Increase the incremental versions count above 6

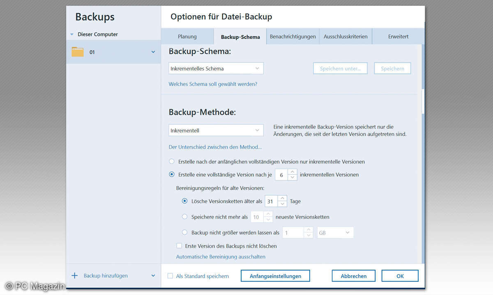293,172
